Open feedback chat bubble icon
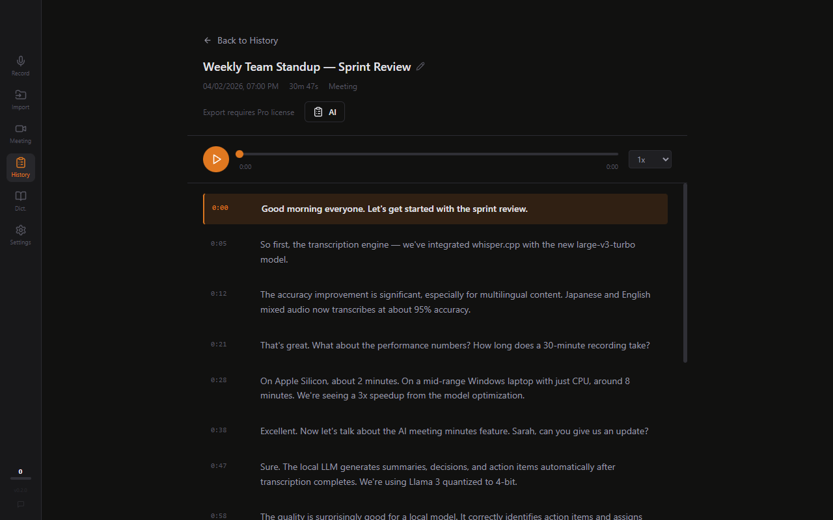The width and height of the screenshot is (833, 520). [x=21, y=504]
